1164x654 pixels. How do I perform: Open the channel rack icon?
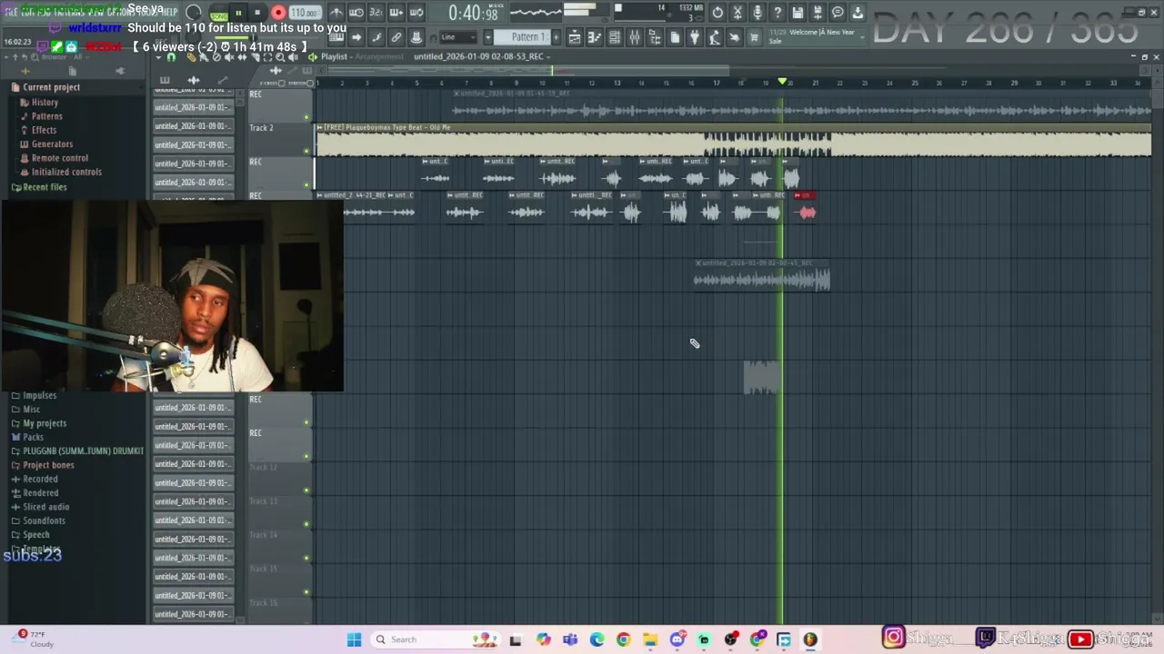[615, 37]
